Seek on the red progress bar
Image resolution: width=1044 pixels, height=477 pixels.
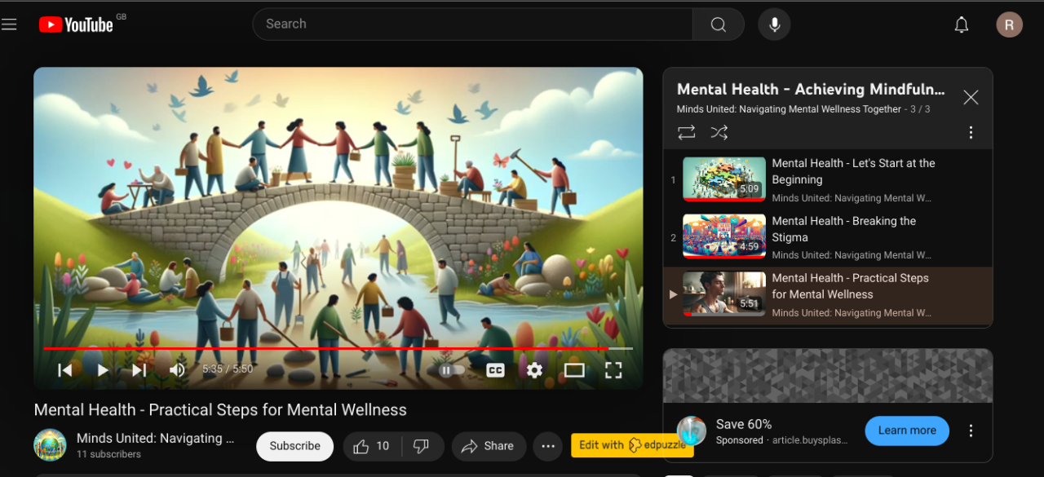click(338, 348)
